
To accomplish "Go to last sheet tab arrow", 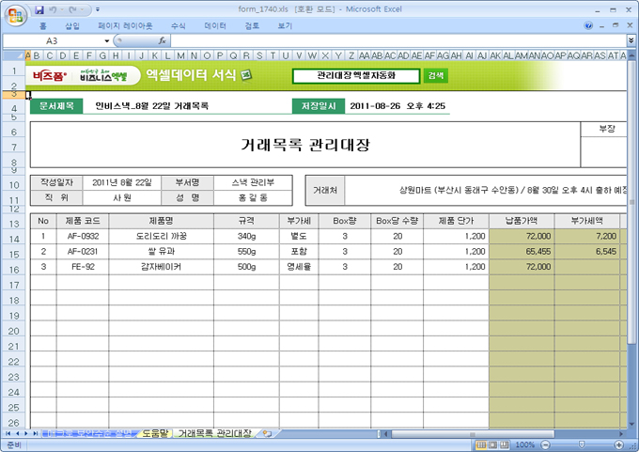I will pos(36,433).
